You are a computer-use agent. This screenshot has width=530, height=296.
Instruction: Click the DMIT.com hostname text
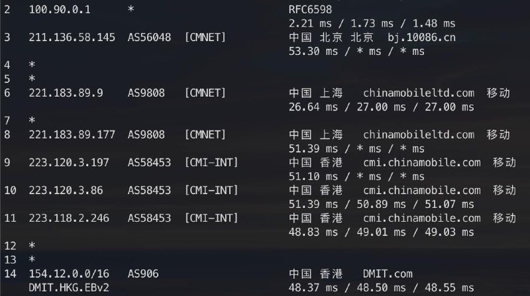point(388,273)
